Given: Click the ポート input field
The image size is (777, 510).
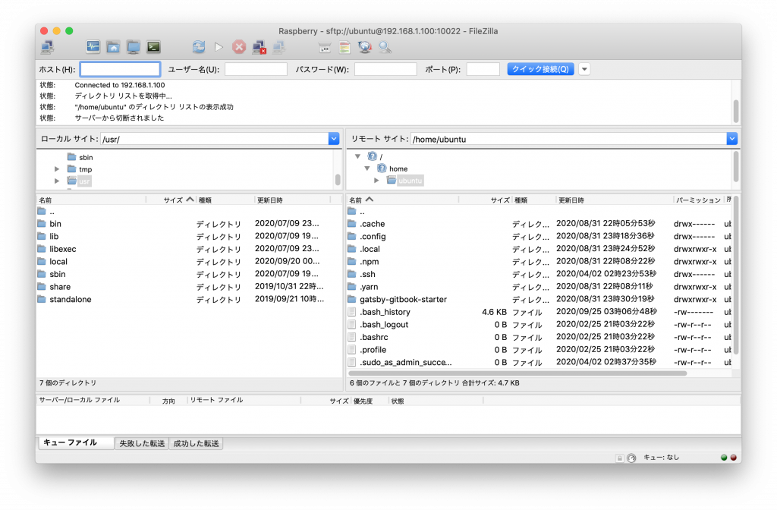Looking at the screenshot, I should [x=483, y=69].
